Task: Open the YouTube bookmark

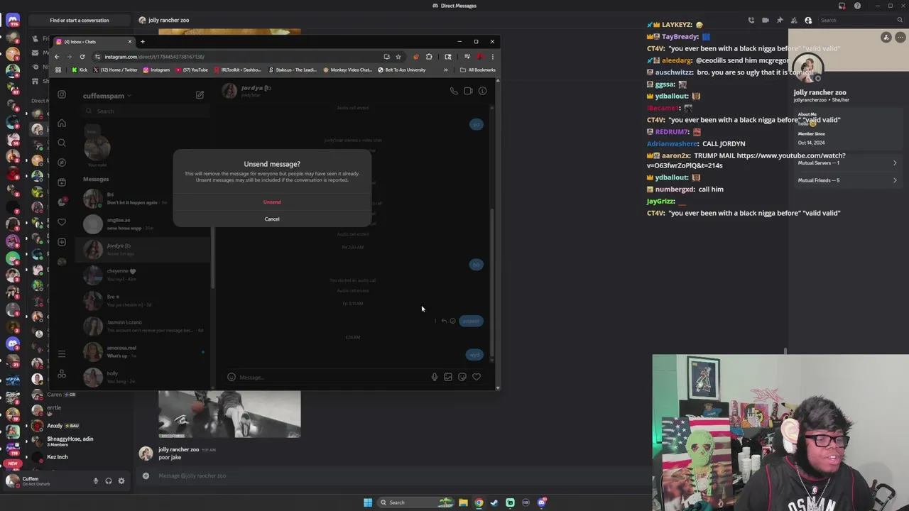Action: [x=191, y=70]
